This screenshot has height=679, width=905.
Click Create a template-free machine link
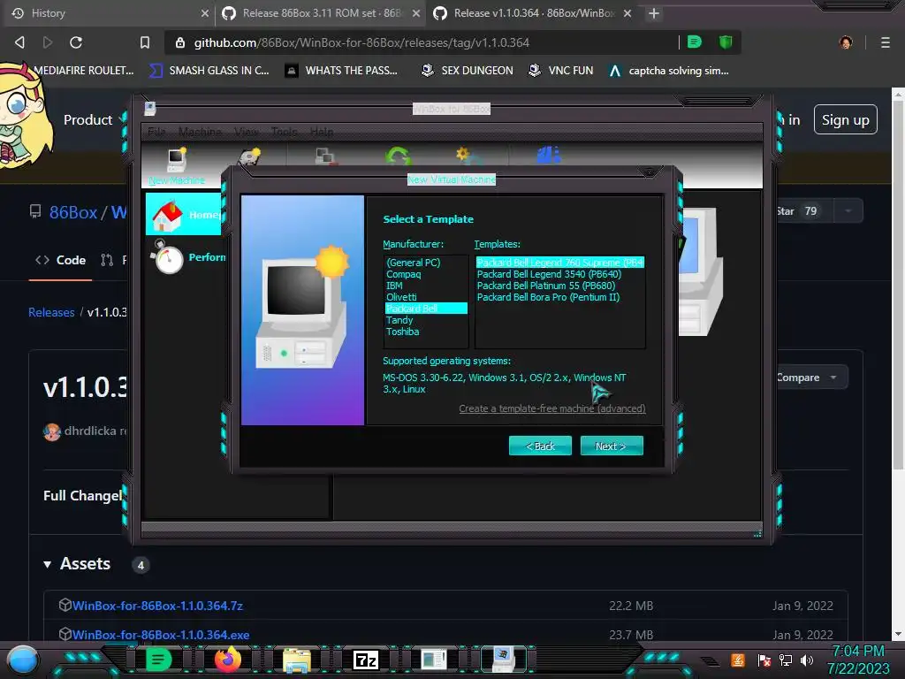click(551, 408)
